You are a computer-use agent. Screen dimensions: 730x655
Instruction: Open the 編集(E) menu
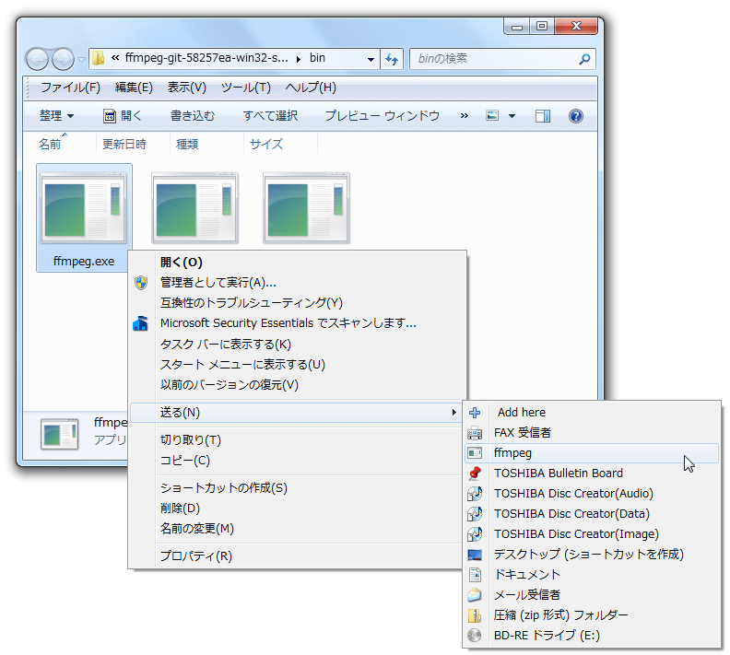pos(134,88)
